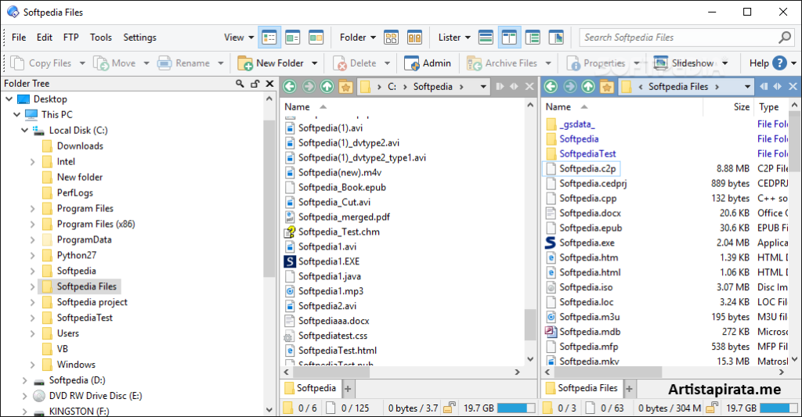This screenshot has height=417, width=802.
Task: Expand the Program Files (x86) tree node
Action: [x=33, y=225]
